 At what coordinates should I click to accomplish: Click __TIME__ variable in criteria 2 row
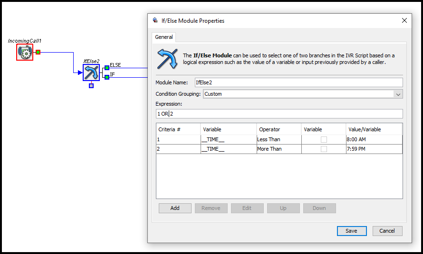click(x=229, y=149)
